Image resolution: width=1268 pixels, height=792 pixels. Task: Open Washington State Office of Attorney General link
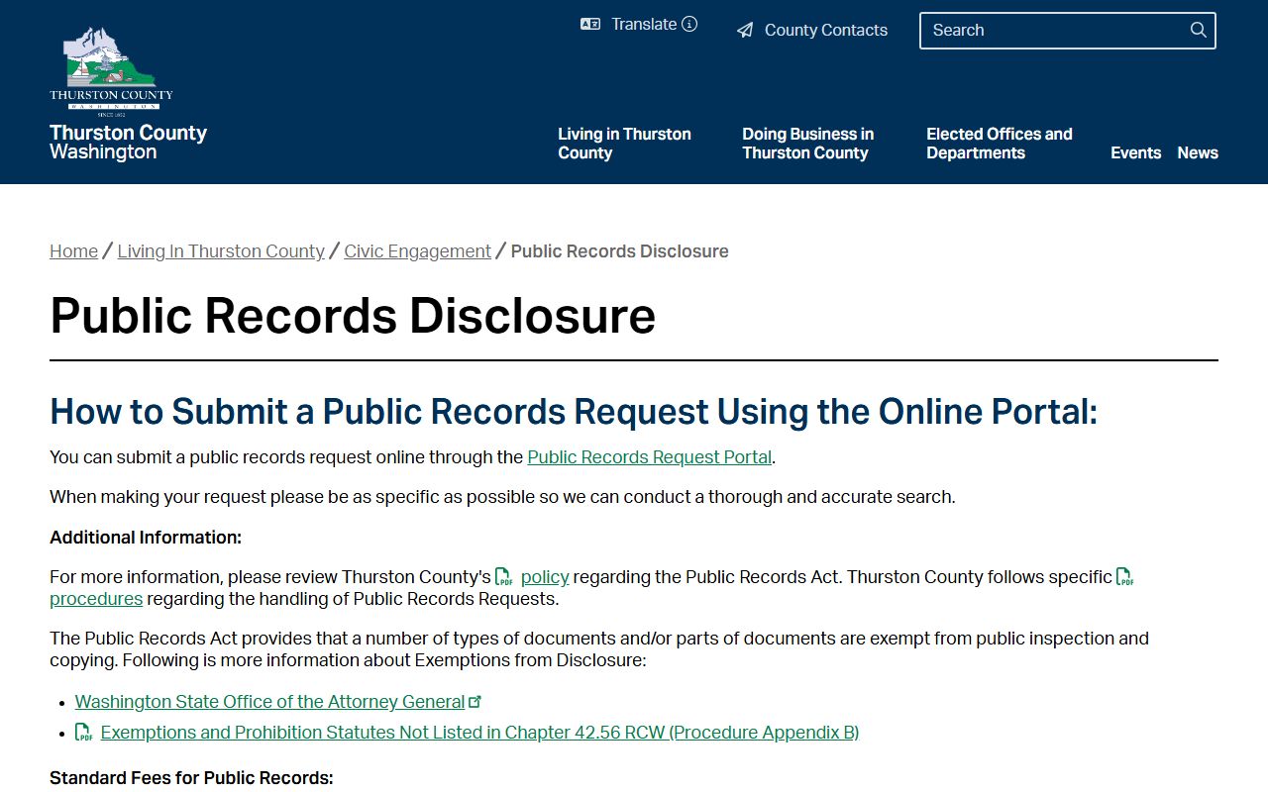coord(269,702)
